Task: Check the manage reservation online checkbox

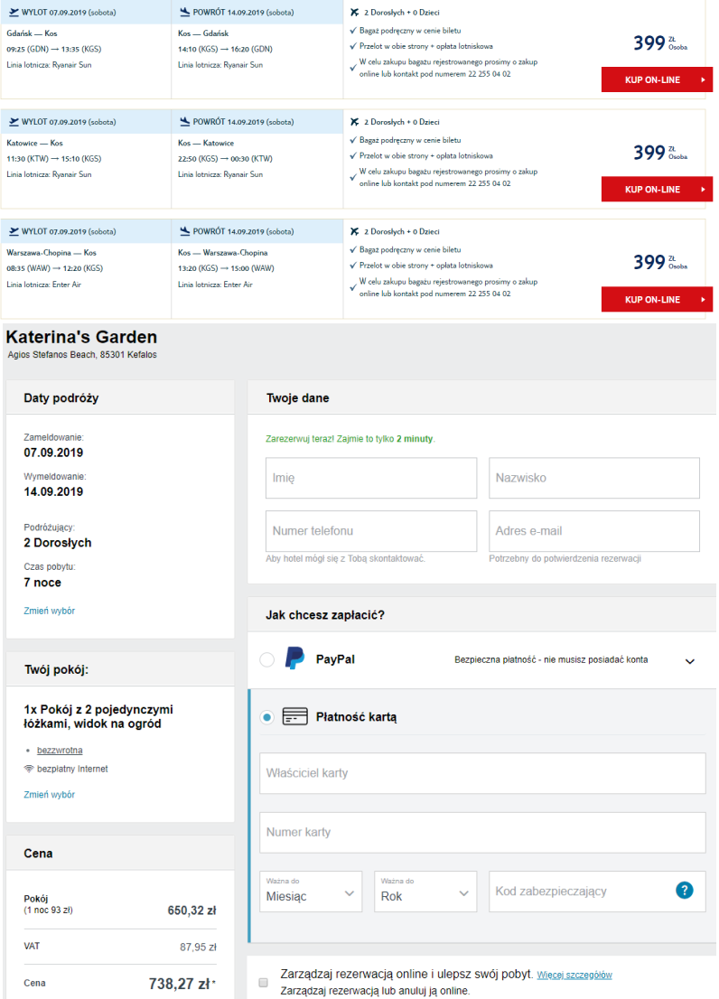Action: pos(263,982)
